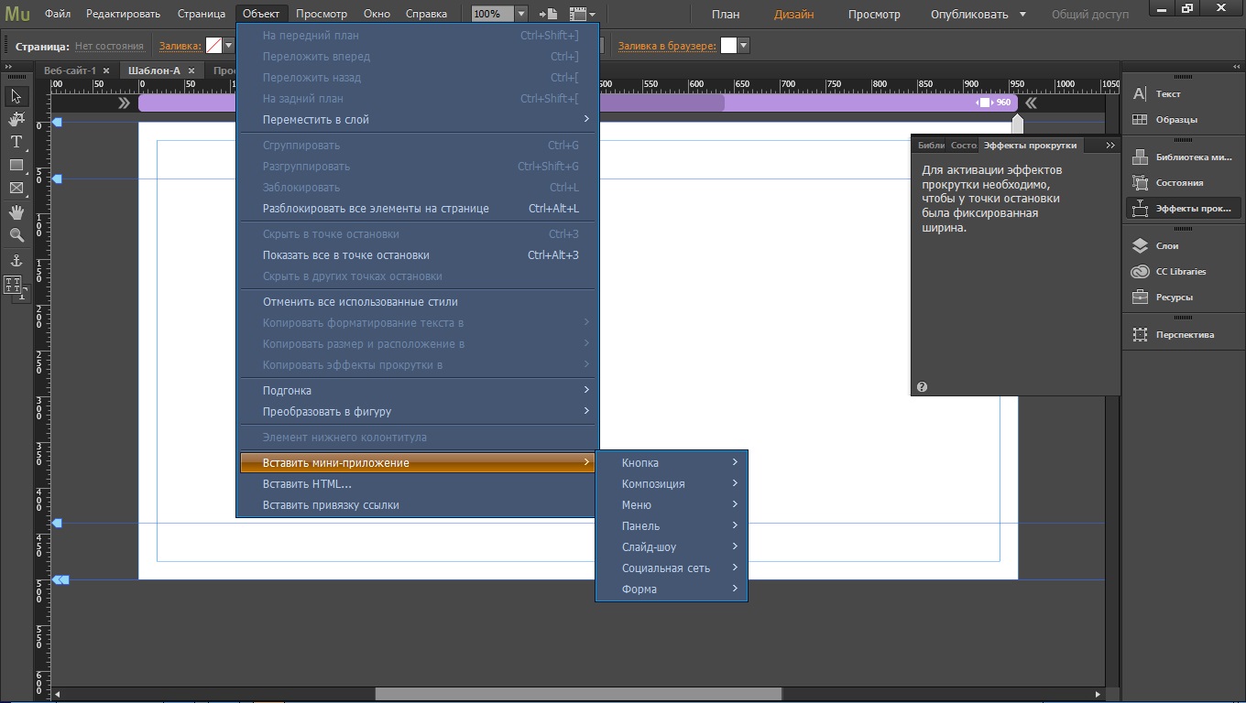Collapse the scroll effects panel with double arrows

click(x=1109, y=146)
